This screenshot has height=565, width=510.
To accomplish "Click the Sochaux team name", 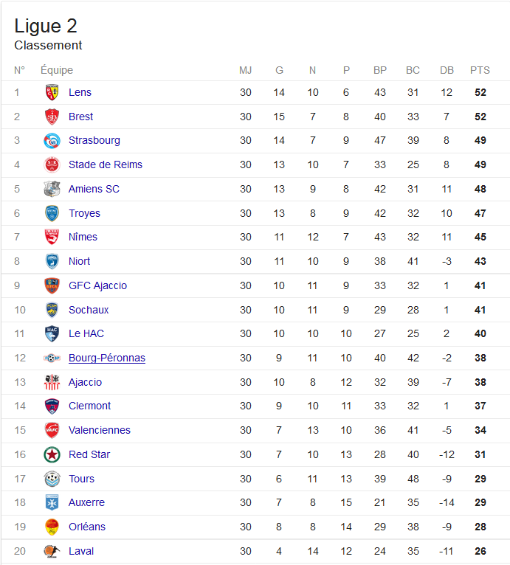I will tap(89, 310).
